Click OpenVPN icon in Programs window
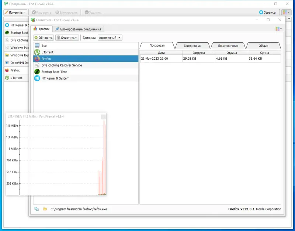This screenshot has height=231, width=295. coord(7,63)
